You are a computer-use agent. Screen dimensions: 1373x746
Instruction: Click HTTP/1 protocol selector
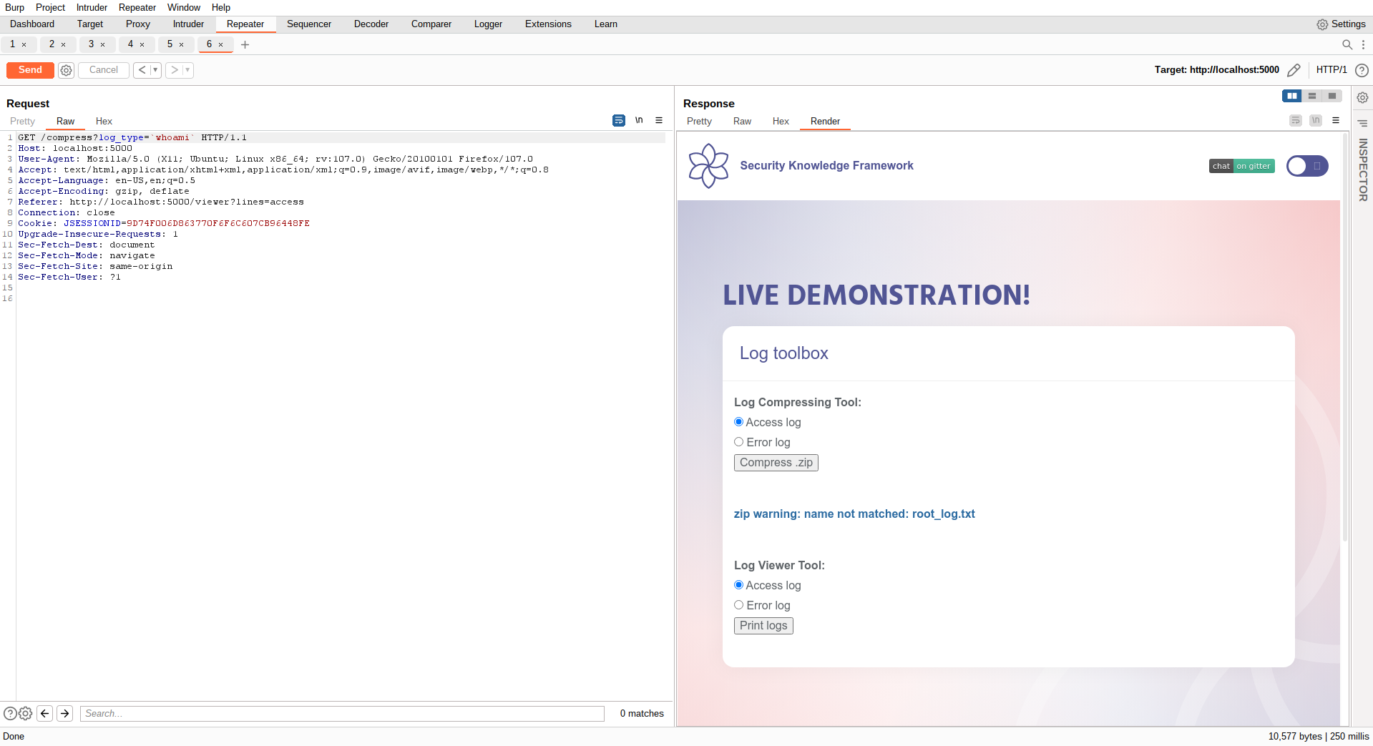point(1332,70)
